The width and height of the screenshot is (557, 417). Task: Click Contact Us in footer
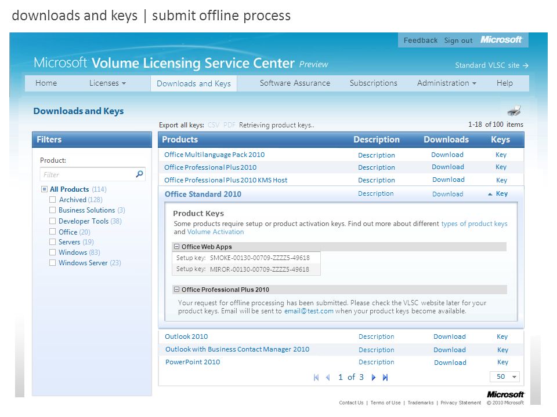pyautogui.click(x=351, y=403)
